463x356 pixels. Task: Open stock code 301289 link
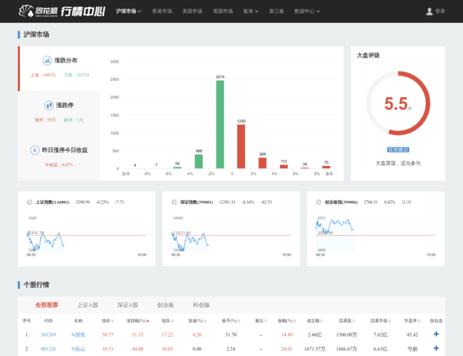click(48, 334)
